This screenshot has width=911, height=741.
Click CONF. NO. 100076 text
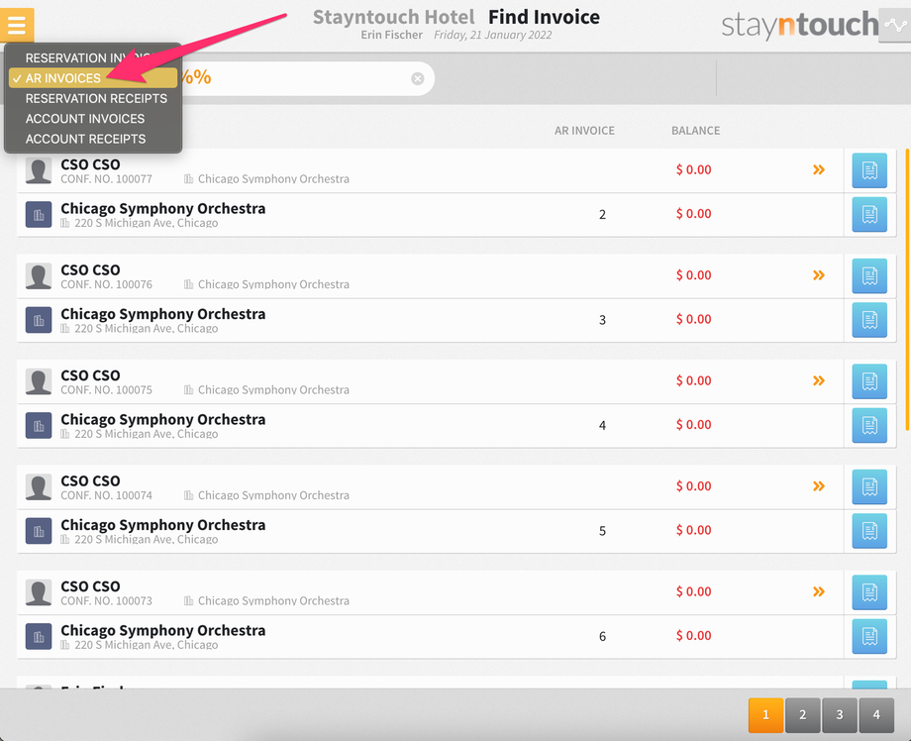[x=106, y=284]
